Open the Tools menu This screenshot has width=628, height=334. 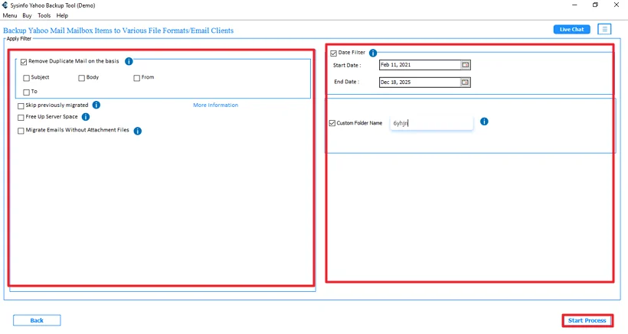pyautogui.click(x=44, y=15)
